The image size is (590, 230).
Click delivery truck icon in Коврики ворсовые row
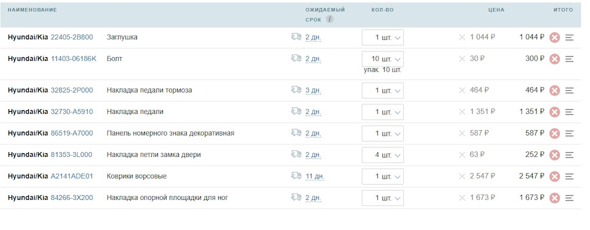pos(296,175)
